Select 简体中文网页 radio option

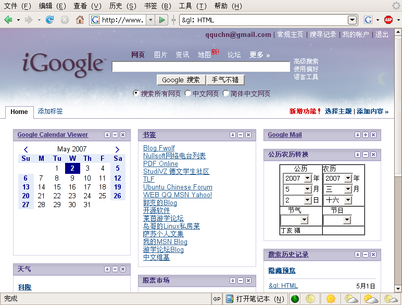coord(225,93)
